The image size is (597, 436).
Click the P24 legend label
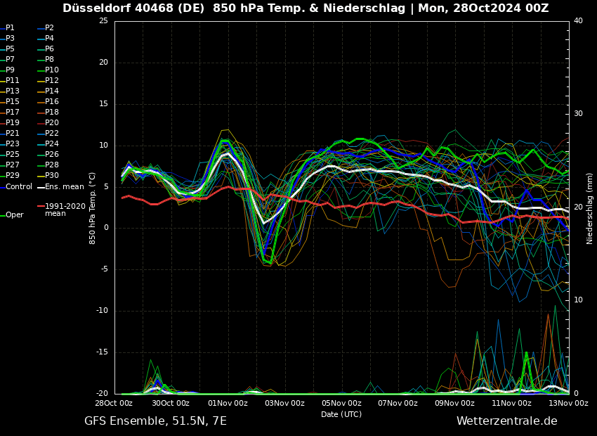coord(52,144)
